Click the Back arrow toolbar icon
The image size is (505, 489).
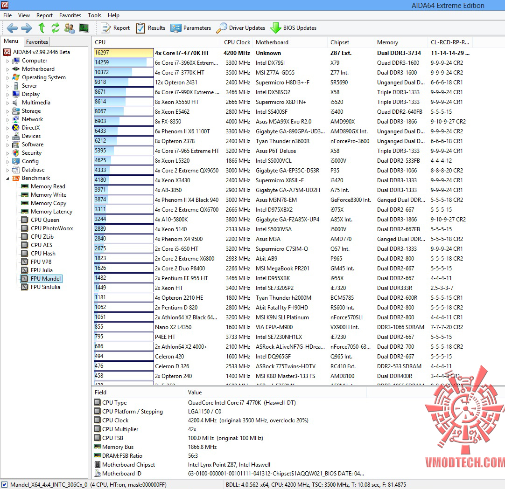[12, 28]
